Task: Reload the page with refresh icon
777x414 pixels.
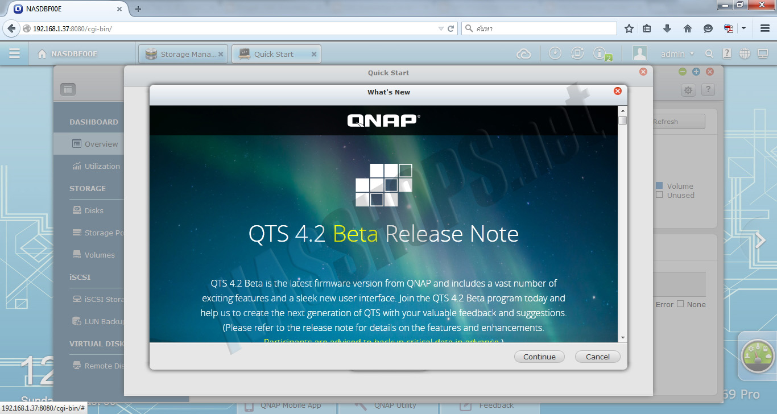Action: 451,28
